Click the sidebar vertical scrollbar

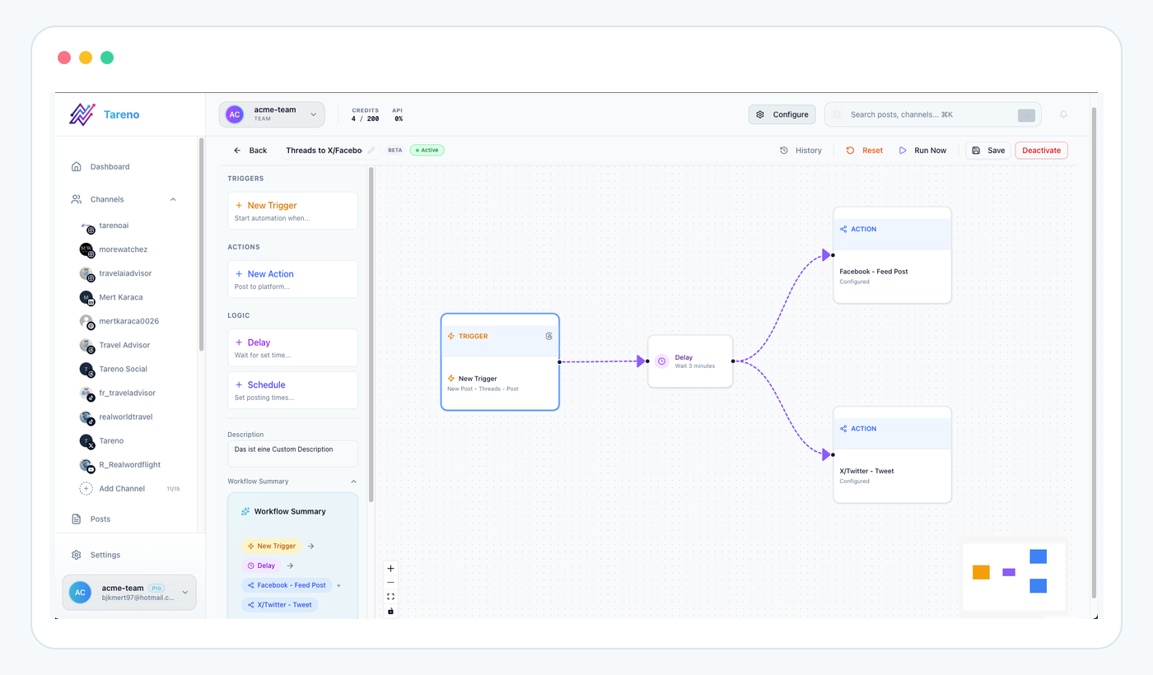(x=201, y=244)
